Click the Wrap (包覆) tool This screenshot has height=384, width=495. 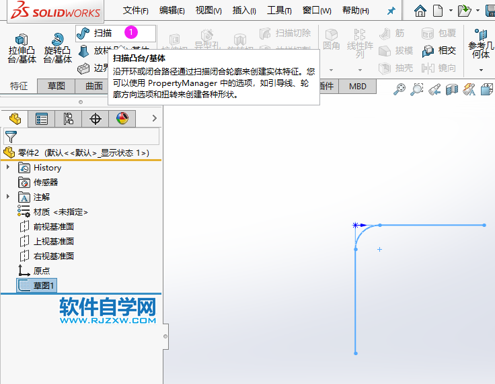[439, 34]
